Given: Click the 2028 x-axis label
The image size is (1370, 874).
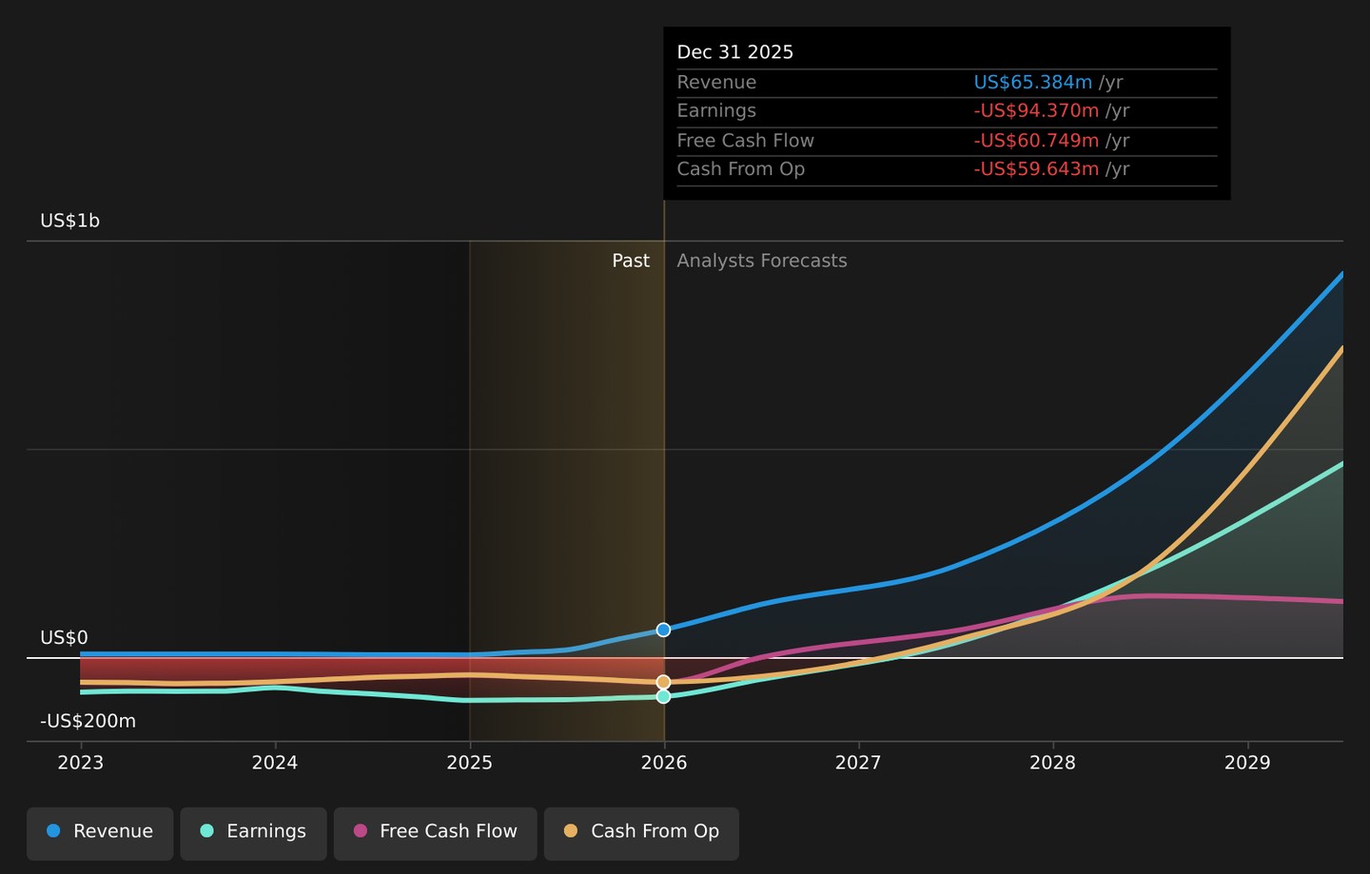Looking at the screenshot, I should 1052,763.
